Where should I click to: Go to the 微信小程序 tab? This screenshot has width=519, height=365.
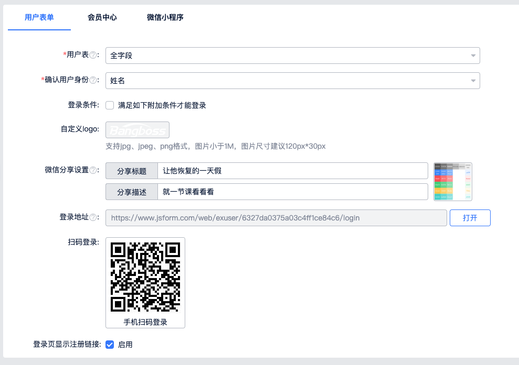pyautogui.click(x=165, y=17)
